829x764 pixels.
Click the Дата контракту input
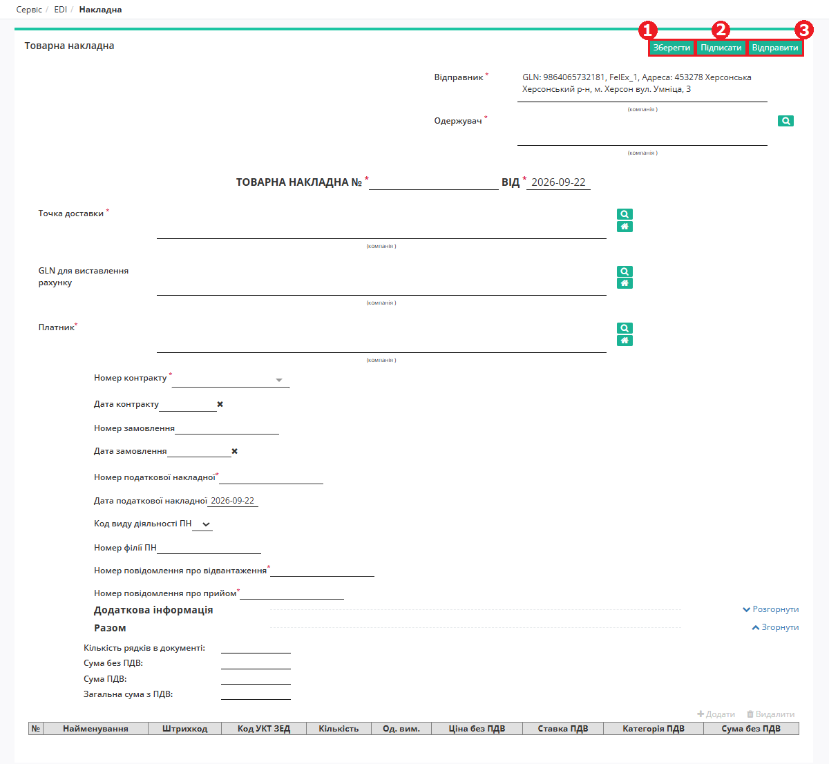click(188, 405)
